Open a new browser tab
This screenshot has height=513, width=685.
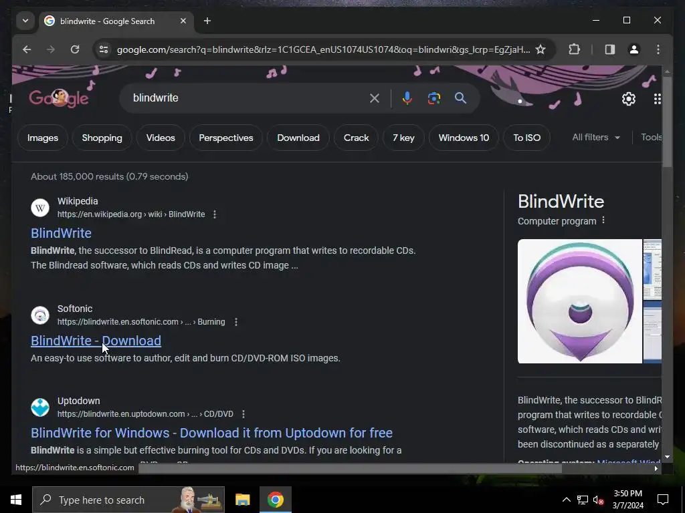pos(207,21)
